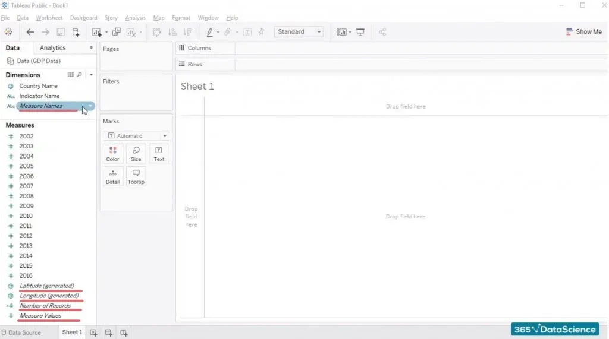Search fields using the Dimensions magnifier icon
This screenshot has width=609, height=339.
[80, 75]
